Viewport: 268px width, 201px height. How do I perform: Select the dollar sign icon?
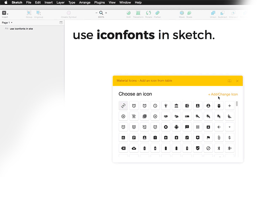(229, 138)
